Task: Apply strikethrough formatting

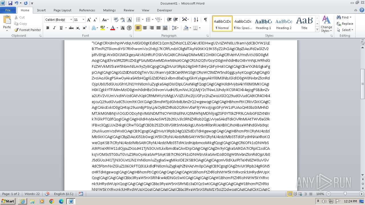Action: tap(71, 28)
